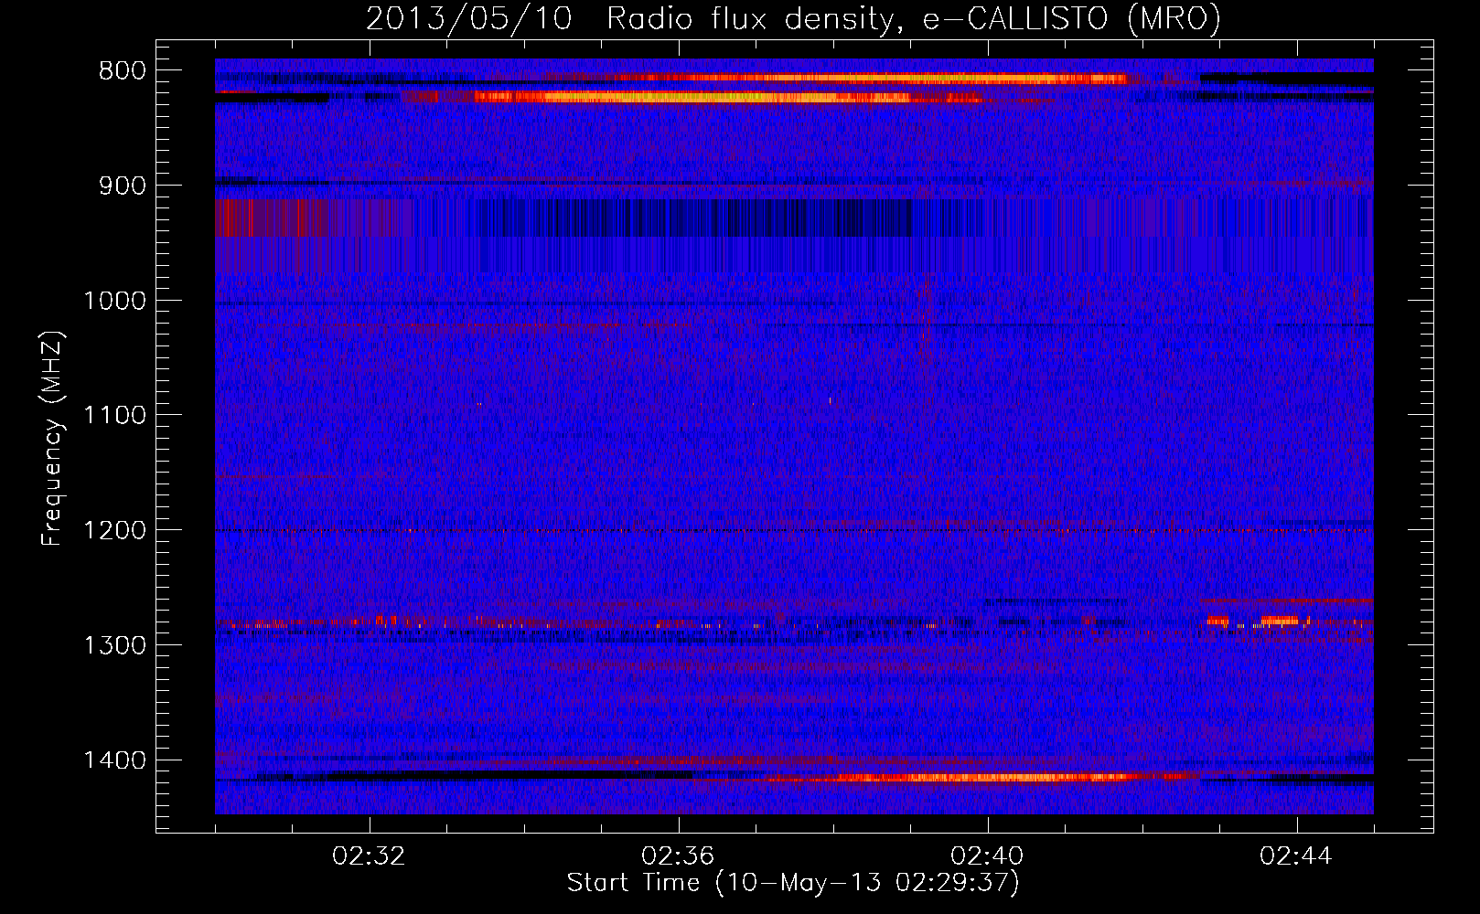This screenshot has width=1480, height=914.
Task: Click the 02:40 time tick label
Action: click(x=988, y=856)
